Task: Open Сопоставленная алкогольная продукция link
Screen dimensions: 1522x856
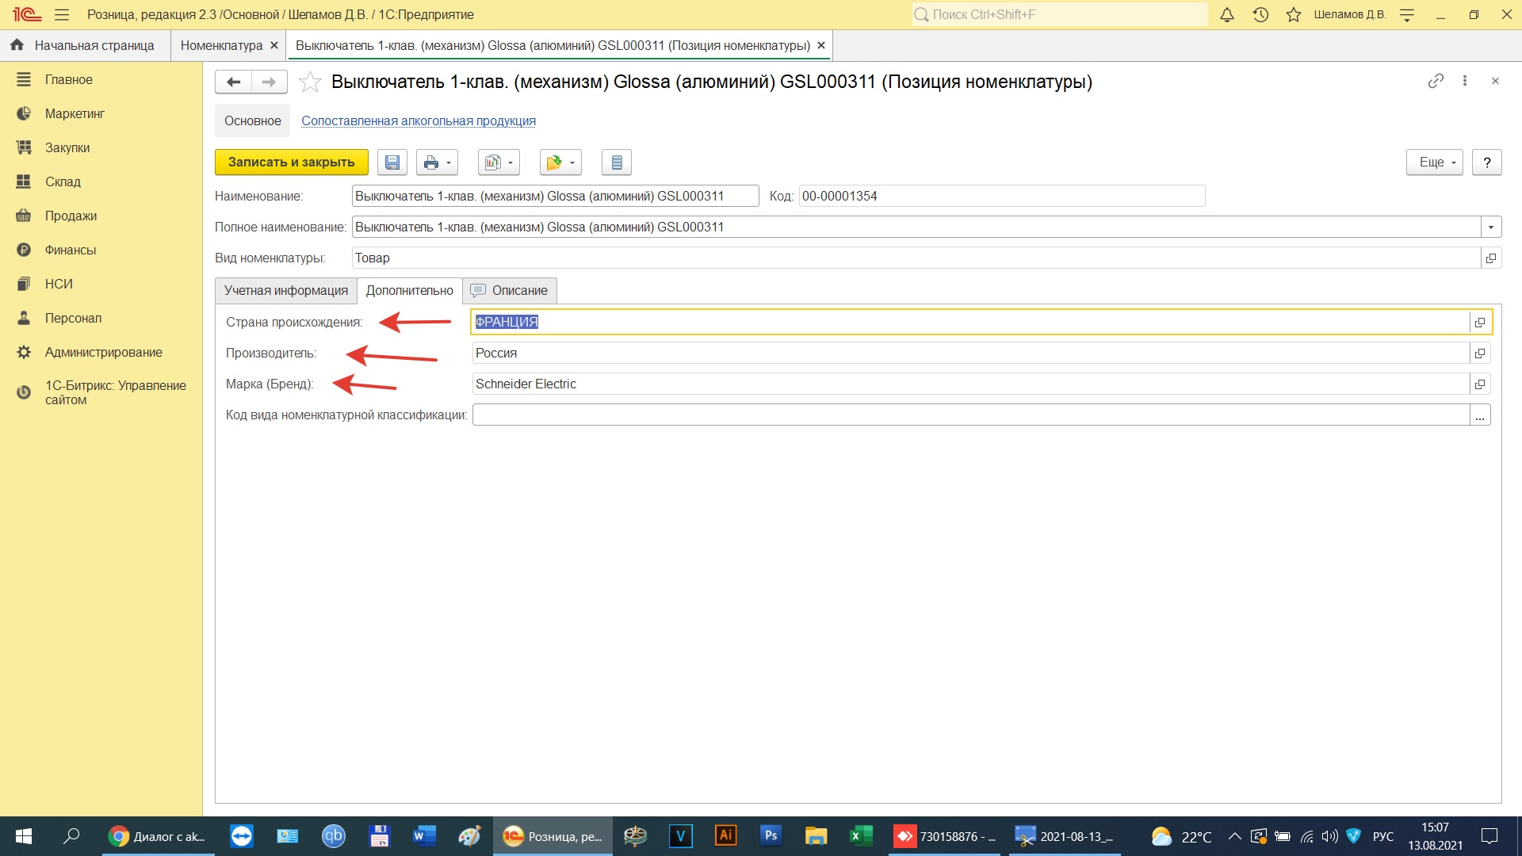Action: 418,120
